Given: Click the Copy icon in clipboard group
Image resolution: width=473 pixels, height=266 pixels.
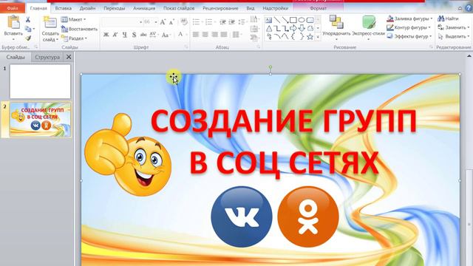Looking at the screenshot, I should pyautogui.click(x=28, y=29).
